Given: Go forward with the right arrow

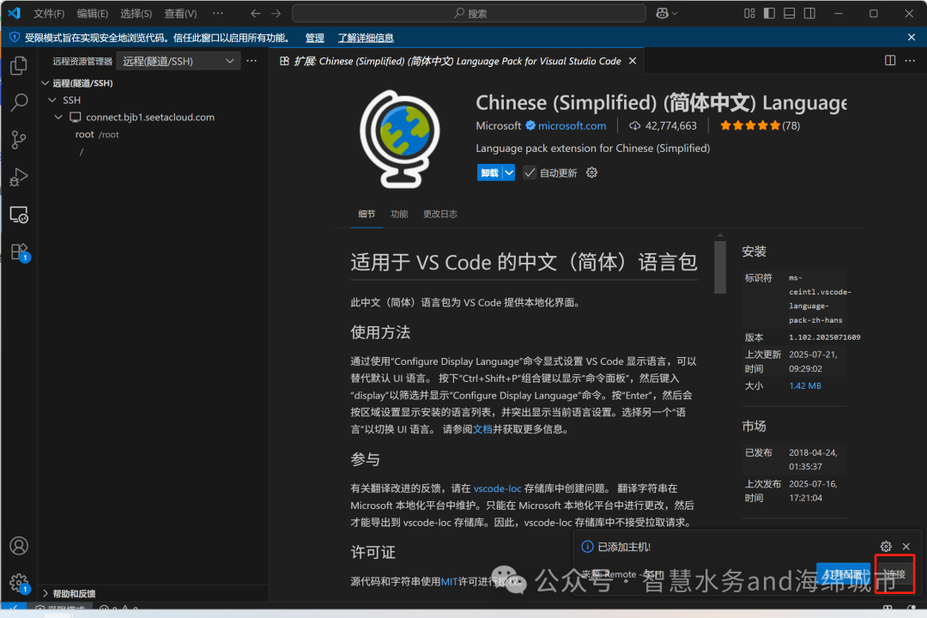Looking at the screenshot, I should point(276,13).
